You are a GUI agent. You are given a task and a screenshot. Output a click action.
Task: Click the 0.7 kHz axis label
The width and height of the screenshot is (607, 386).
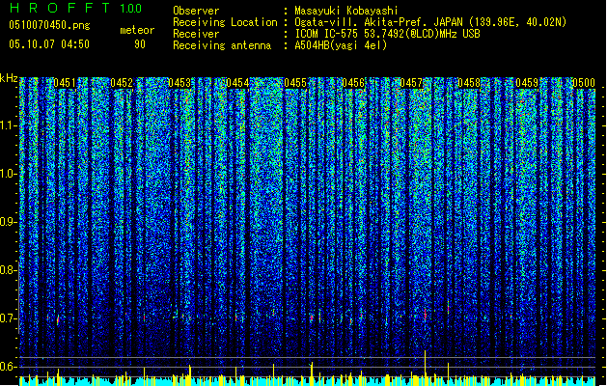[9, 318]
